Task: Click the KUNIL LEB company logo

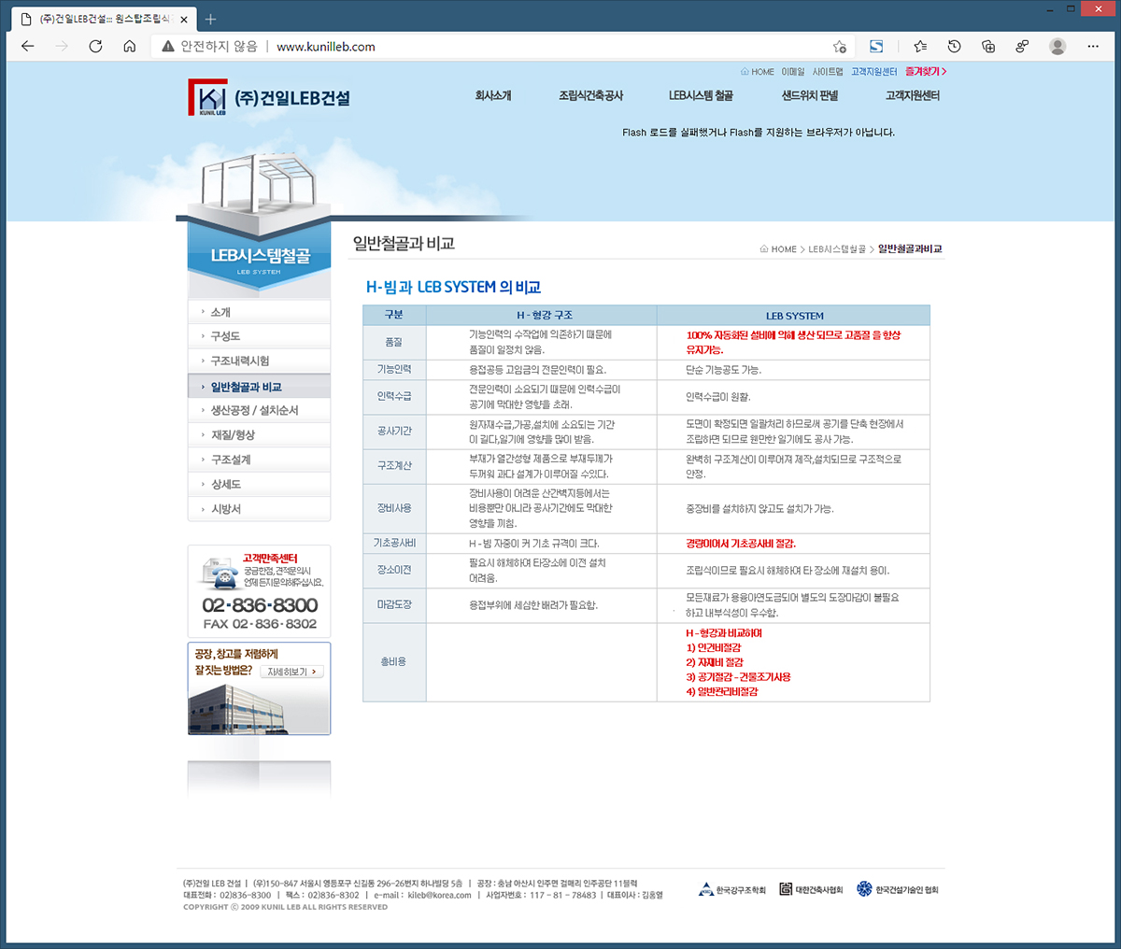Action: (x=268, y=98)
